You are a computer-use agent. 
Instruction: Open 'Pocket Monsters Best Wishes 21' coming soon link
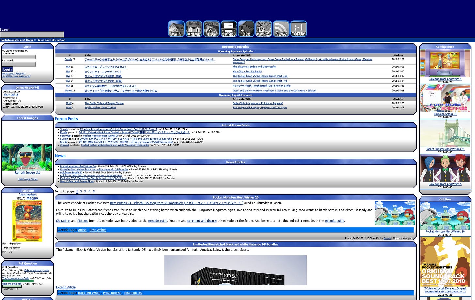445,149
